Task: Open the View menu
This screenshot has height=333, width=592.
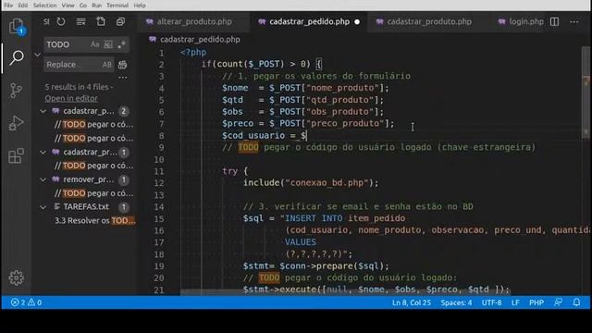Action: point(68,6)
